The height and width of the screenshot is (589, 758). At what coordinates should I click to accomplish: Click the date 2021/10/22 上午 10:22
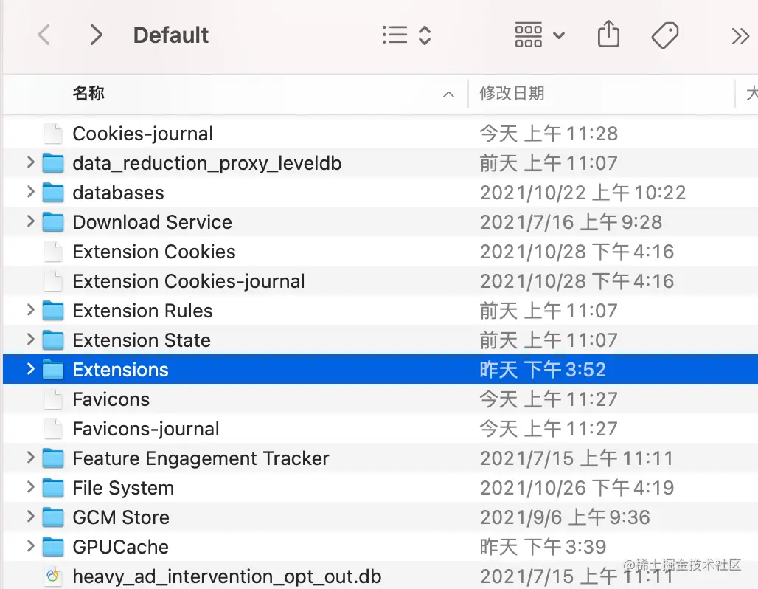click(583, 193)
